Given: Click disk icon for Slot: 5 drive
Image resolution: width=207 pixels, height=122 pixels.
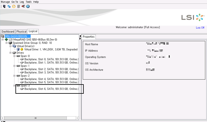Looking at the screenshot, I should point(22,82).
